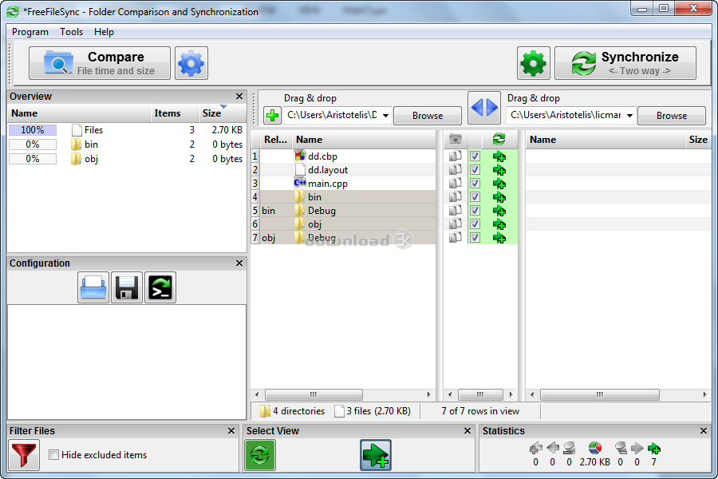
Task: Browse for the left folder
Action: click(x=428, y=116)
